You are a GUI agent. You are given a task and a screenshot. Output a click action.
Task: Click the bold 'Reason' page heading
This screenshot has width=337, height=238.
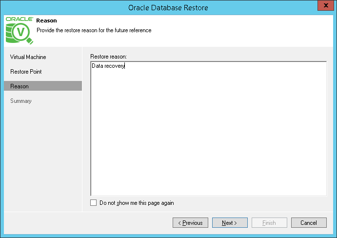tap(46, 20)
